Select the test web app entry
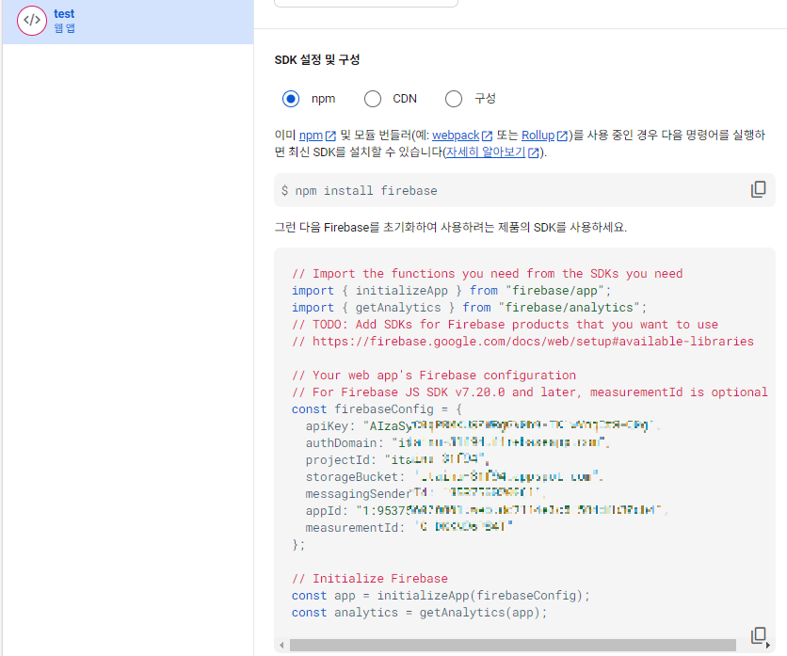Image resolution: width=787 pixels, height=656 pixels. pos(128,21)
